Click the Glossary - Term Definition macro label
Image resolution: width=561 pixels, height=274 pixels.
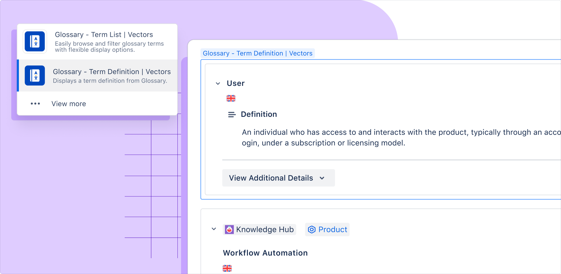[x=258, y=53]
